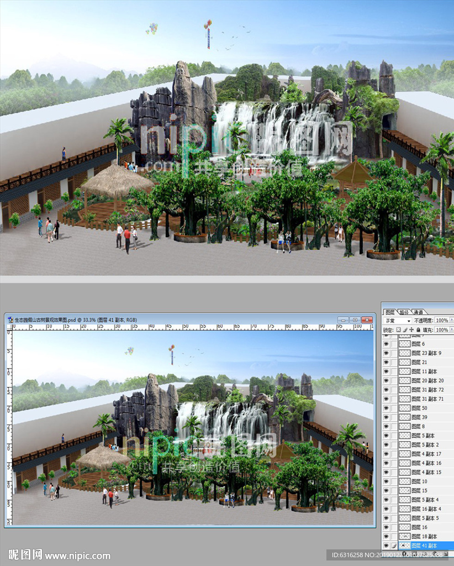The image size is (454, 566).
Task: Click the 不透明度 100% value field
Action: pos(442,321)
